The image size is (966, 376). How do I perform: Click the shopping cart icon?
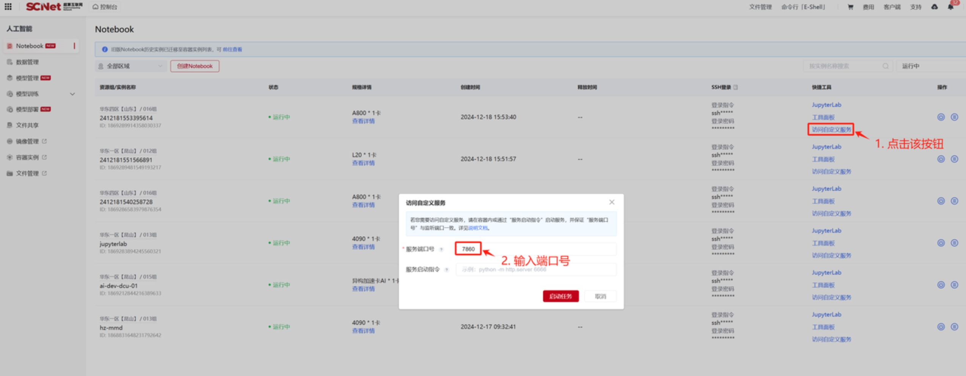tap(850, 7)
